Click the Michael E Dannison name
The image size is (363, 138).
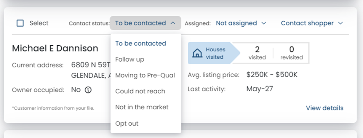click(x=55, y=49)
